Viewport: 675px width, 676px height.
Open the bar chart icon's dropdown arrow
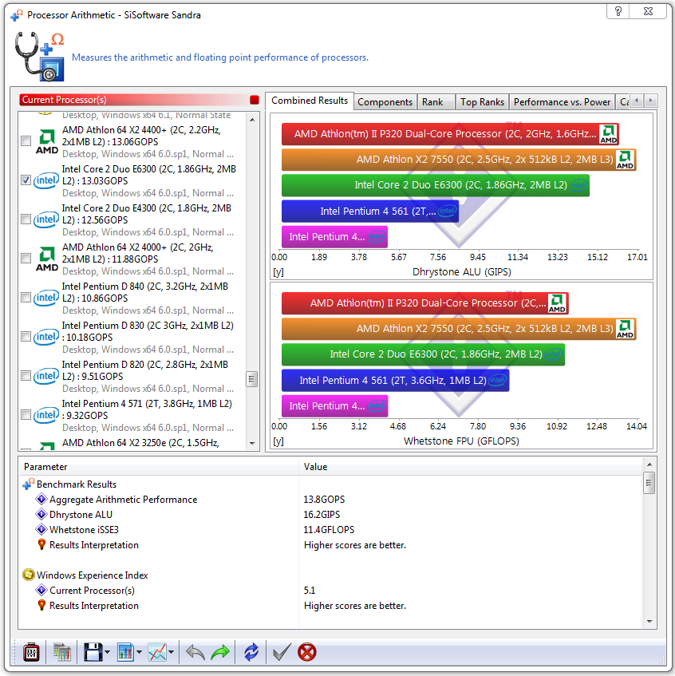[139, 652]
